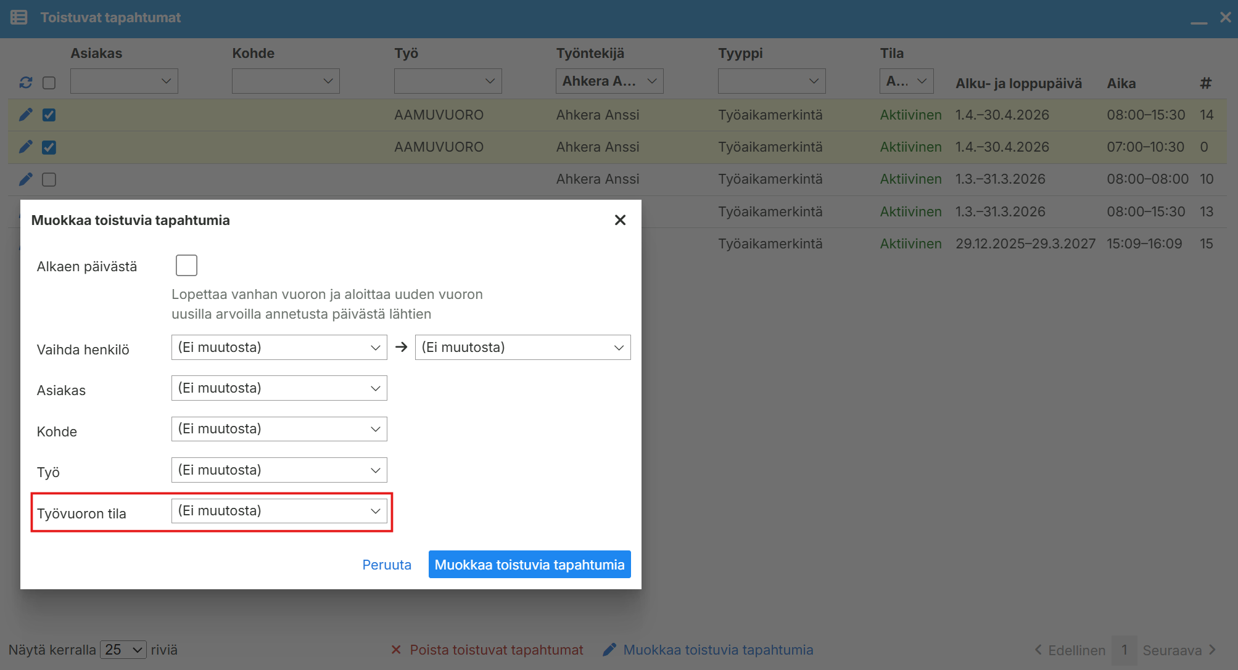Enable the Alkaen päivästä checkbox

tap(186, 266)
